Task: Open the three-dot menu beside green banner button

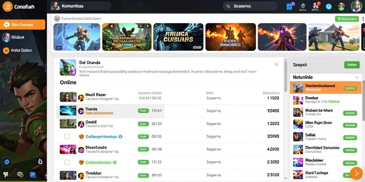Action: click(x=363, y=19)
